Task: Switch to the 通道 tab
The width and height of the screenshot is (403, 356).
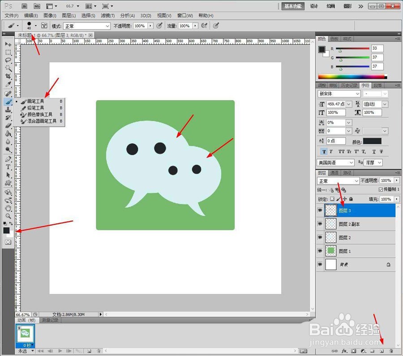Action: tap(334, 173)
